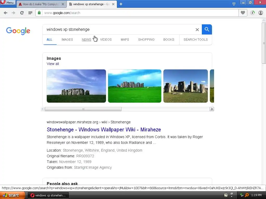Click the horizontal image carousel scrollbar thumb
Screen dimensions: 266x199
click(83, 109)
